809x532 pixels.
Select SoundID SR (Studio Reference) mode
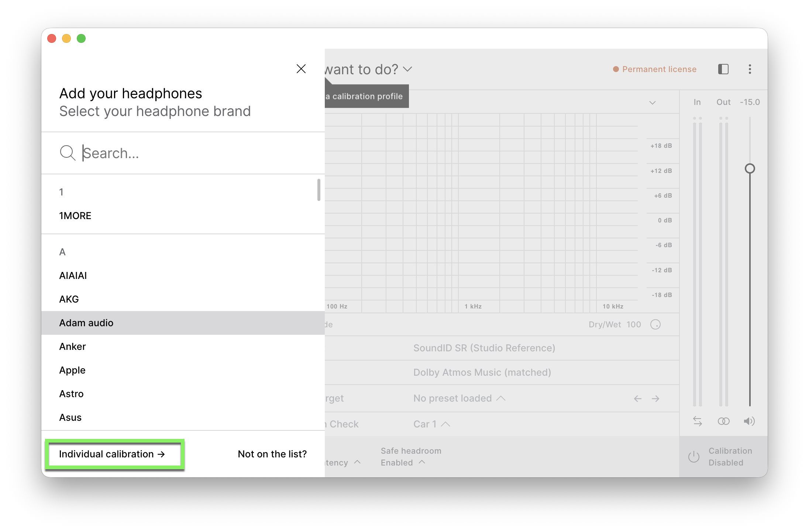[x=484, y=348]
